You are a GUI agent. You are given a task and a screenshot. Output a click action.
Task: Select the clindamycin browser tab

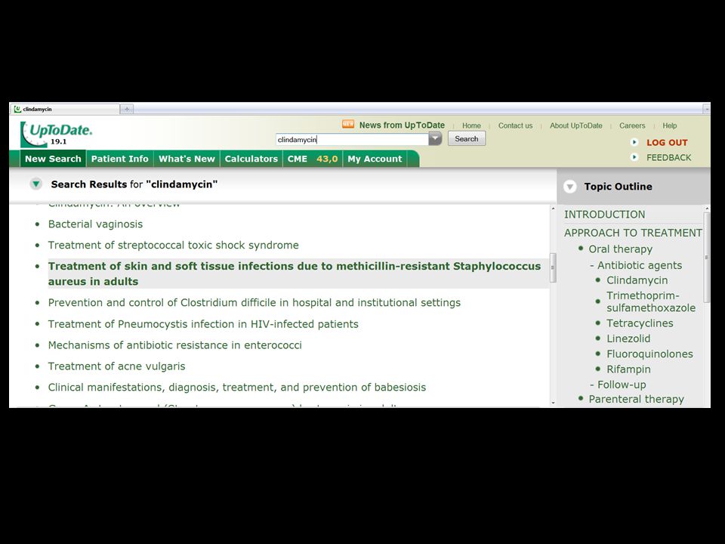[x=65, y=109]
